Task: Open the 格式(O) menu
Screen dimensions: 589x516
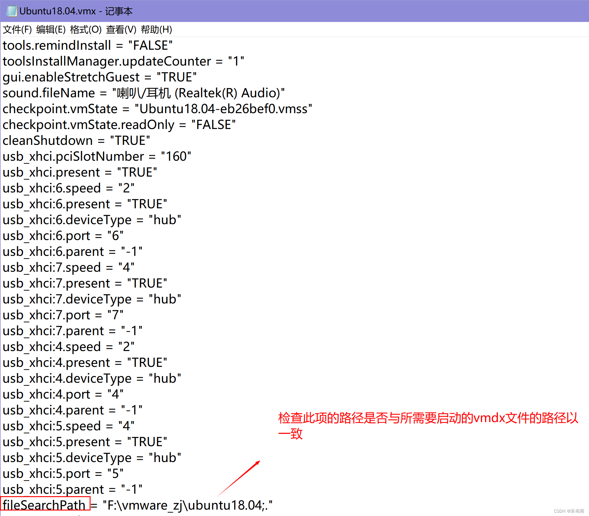Action: (86, 30)
